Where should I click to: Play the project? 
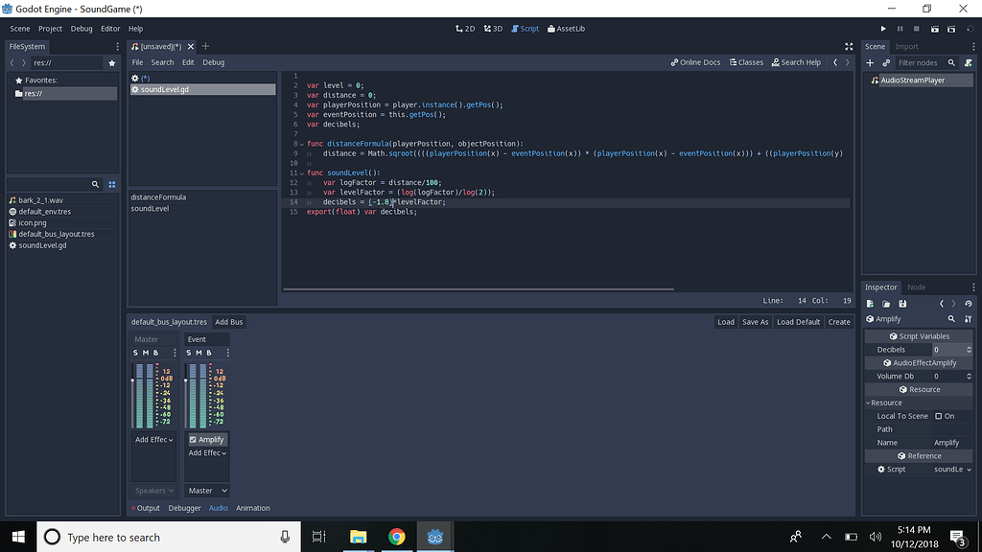click(x=883, y=29)
